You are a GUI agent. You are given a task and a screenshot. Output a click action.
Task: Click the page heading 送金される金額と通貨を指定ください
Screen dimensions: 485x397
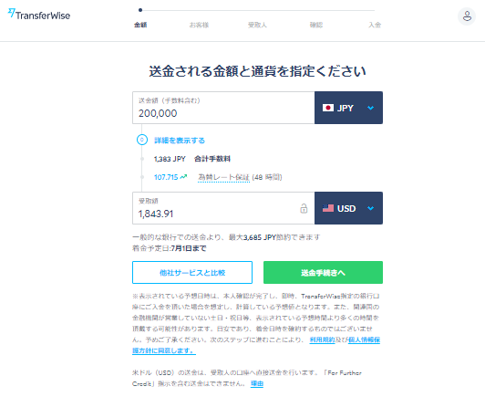(x=257, y=71)
